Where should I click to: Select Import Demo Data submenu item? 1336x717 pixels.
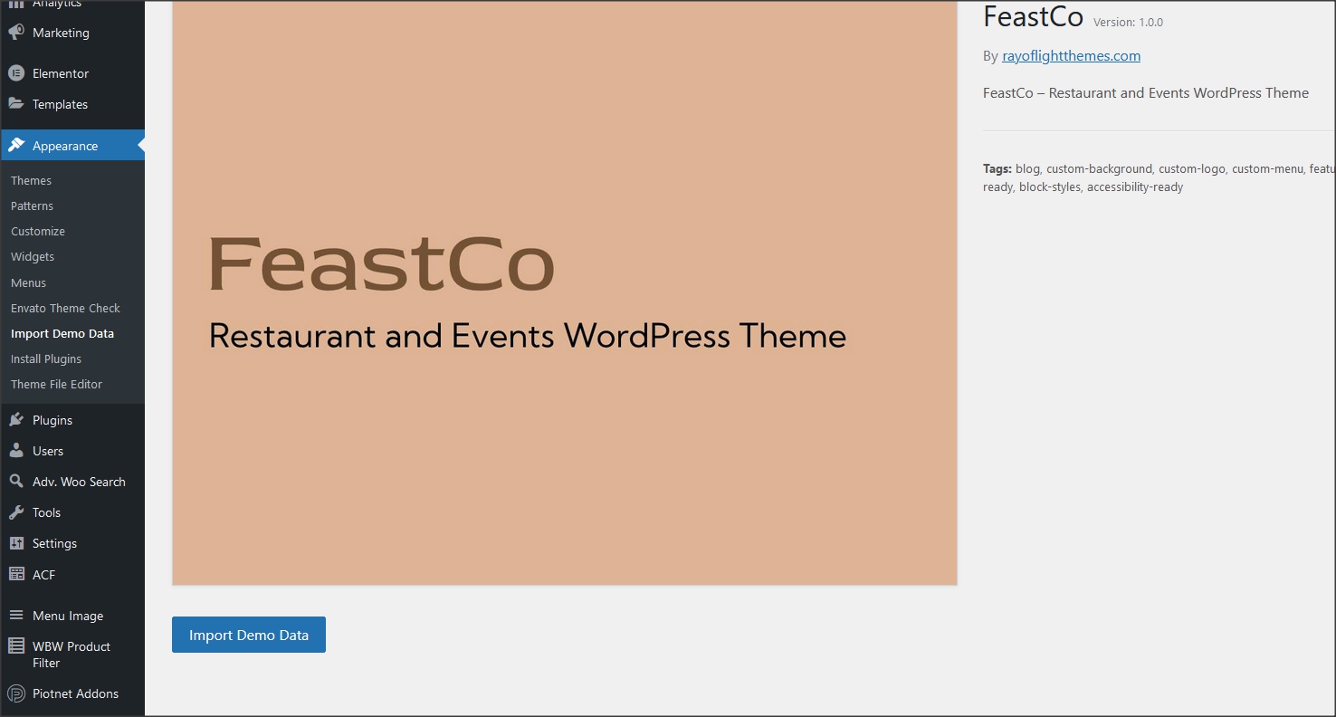[x=62, y=333]
